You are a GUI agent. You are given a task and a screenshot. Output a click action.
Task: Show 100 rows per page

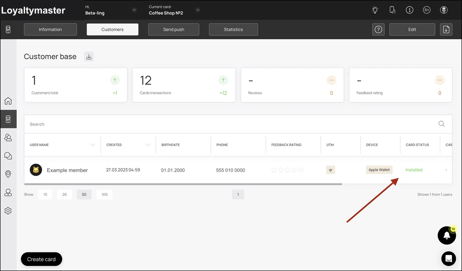pyautogui.click(x=105, y=194)
